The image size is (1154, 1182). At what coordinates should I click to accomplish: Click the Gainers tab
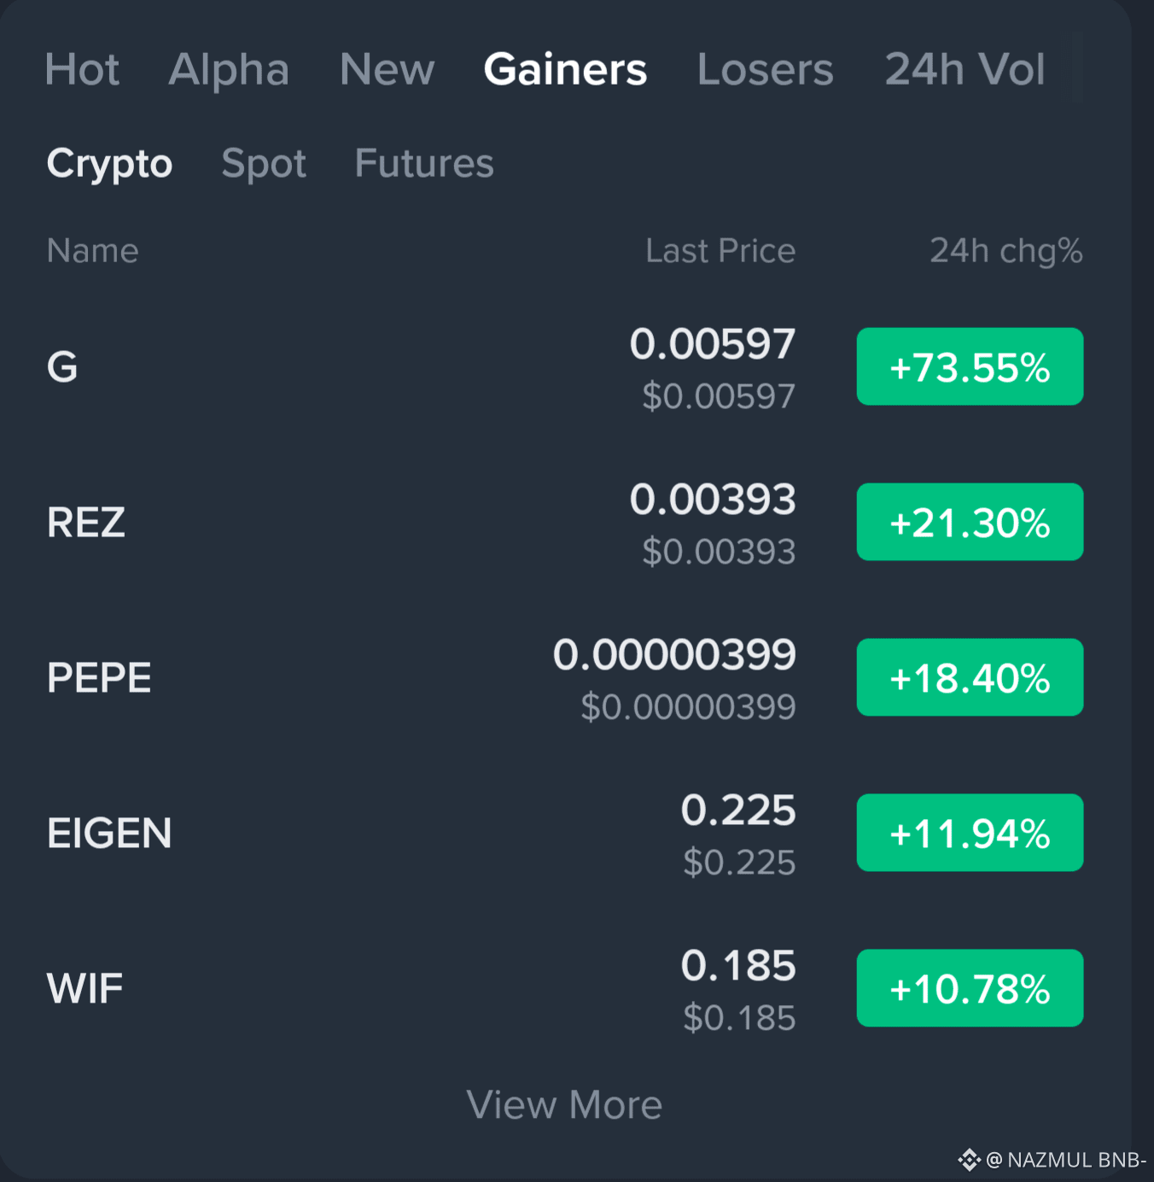click(565, 69)
